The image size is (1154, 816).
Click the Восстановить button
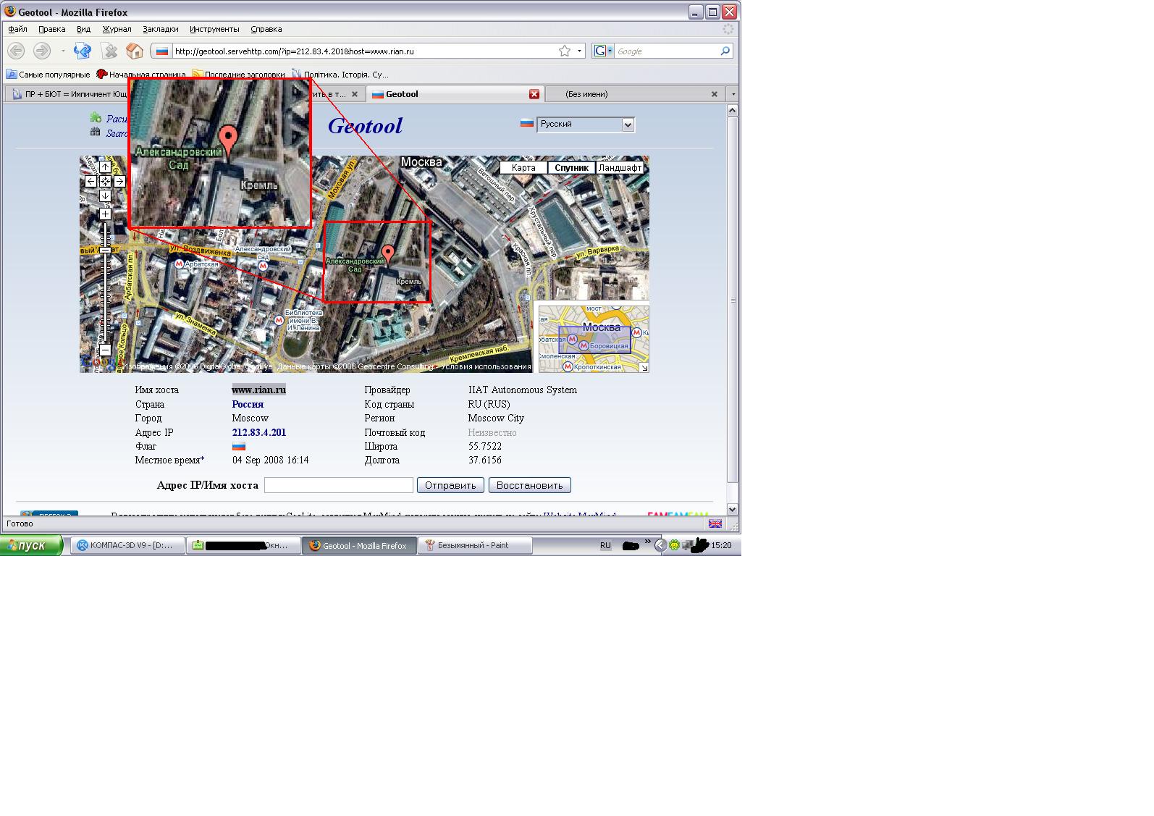click(x=529, y=485)
